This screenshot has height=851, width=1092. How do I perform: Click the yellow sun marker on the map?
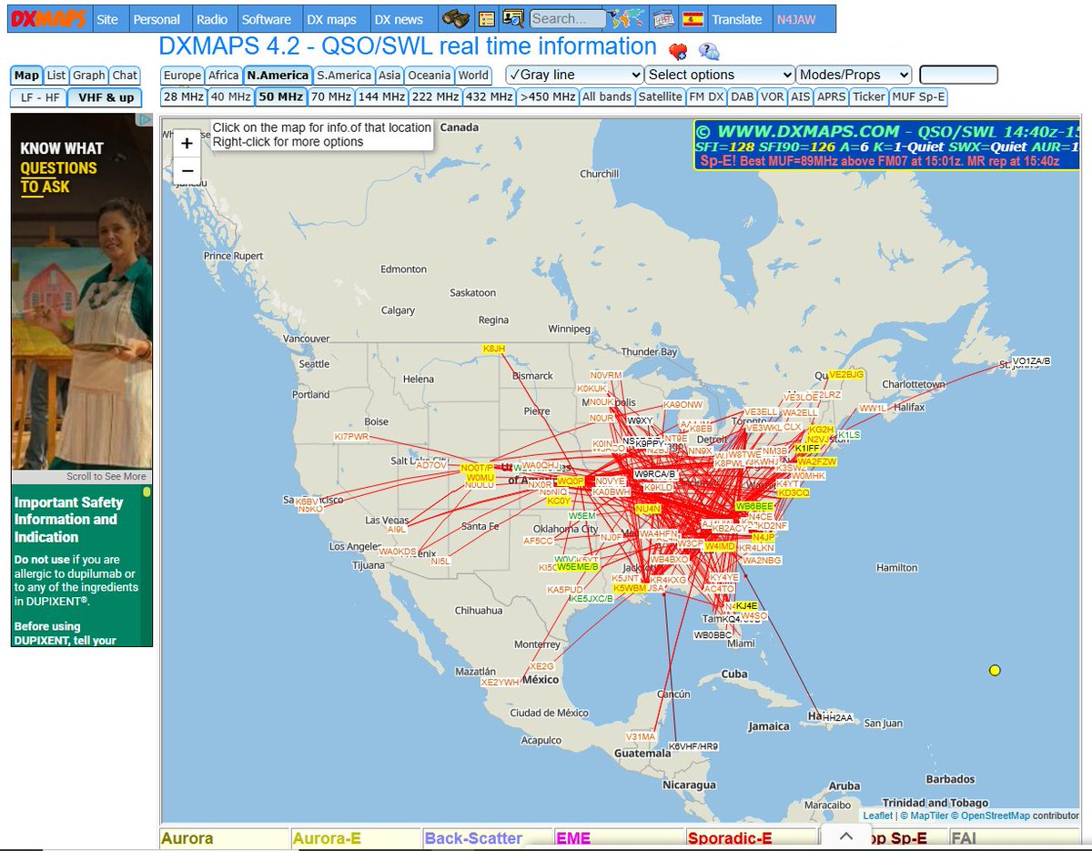995,671
